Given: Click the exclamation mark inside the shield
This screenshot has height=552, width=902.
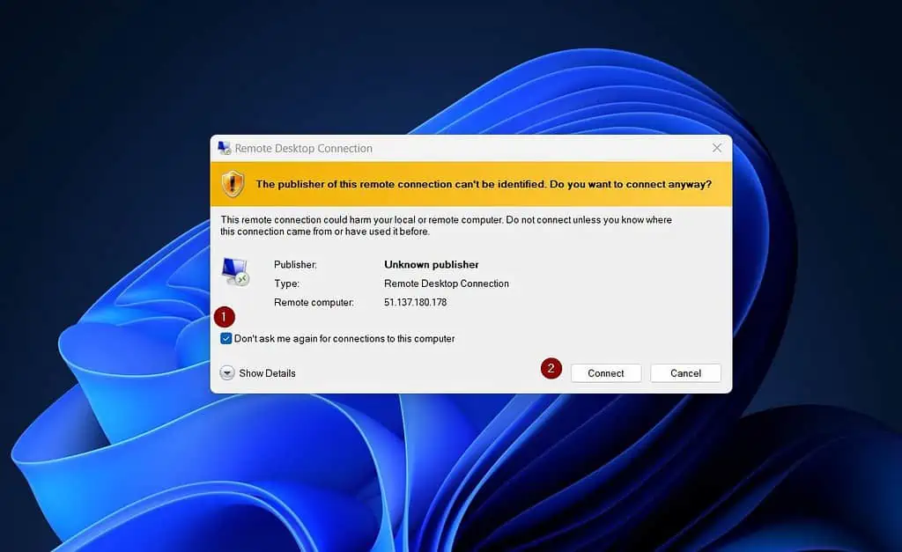Looking at the screenshot, I should (233, 185).
